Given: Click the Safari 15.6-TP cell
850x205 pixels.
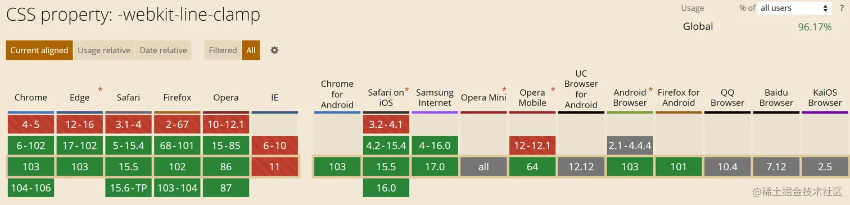Looking at the screenshot, I should [128, 188].
